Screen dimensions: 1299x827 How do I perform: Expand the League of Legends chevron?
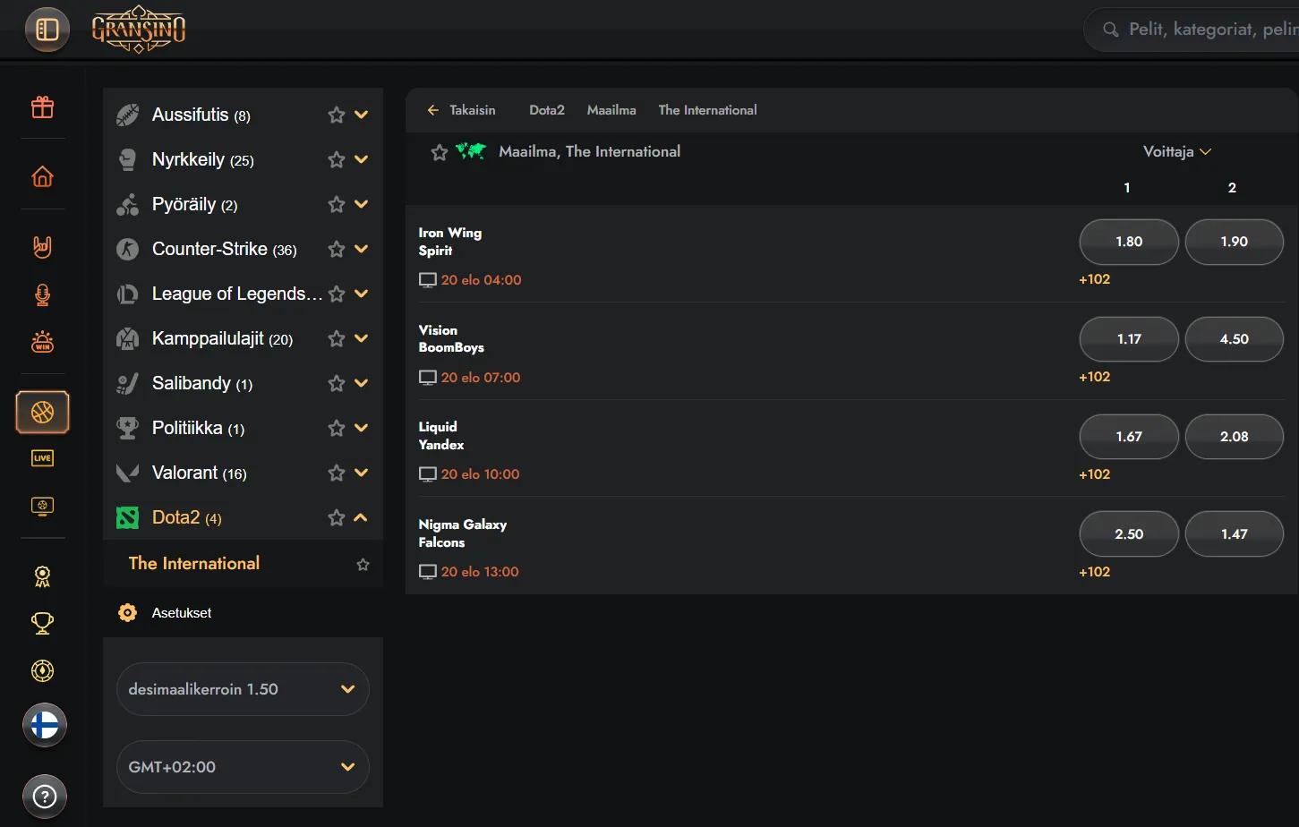(x=362, y=294)
